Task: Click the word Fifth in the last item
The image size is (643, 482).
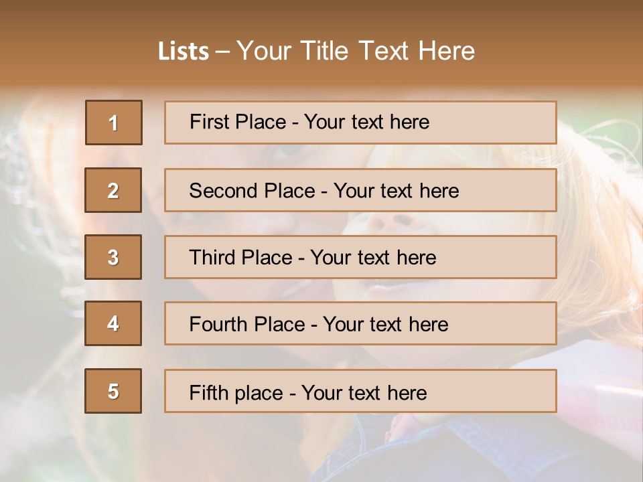Action: click(208, 392)
